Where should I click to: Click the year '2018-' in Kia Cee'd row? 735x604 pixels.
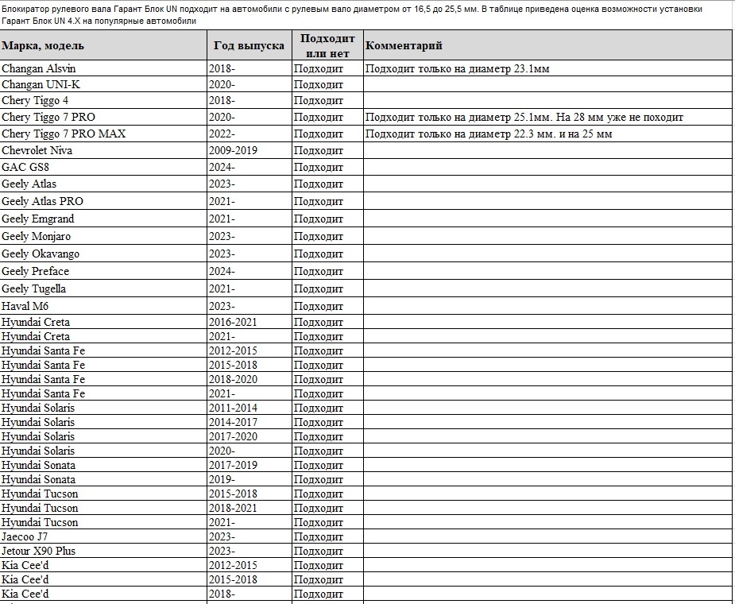point(250,594)
